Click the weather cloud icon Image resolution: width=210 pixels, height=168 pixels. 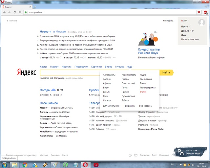53,90
